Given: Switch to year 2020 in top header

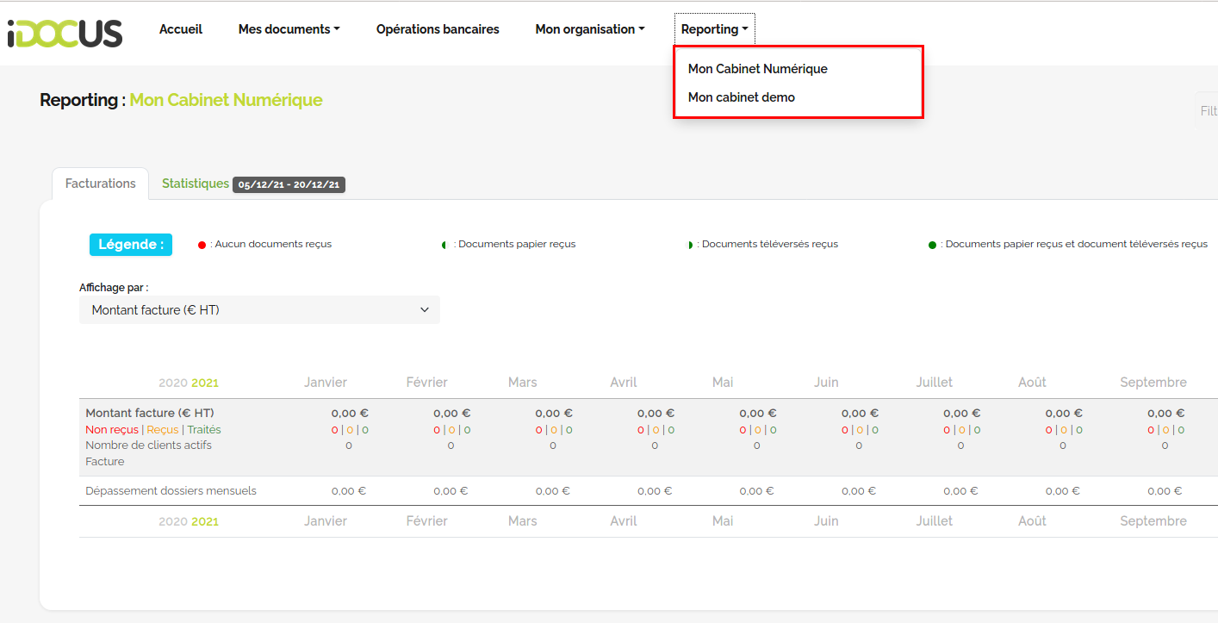Looking at the screenshot, I should pyautogui.click(x=173, y=383).
